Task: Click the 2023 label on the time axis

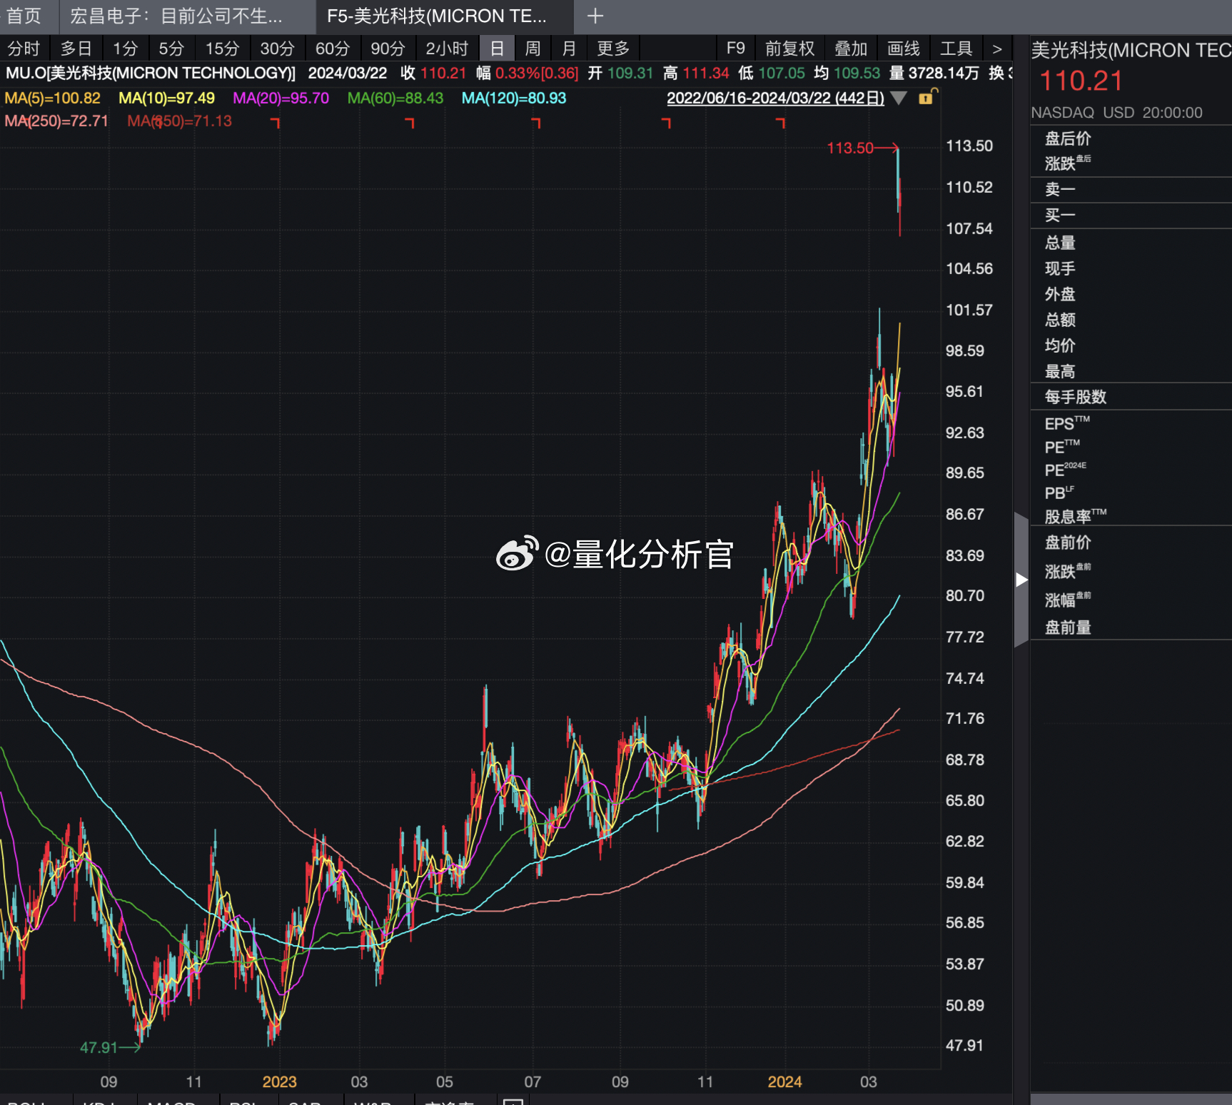Action: pos(279,1081)
